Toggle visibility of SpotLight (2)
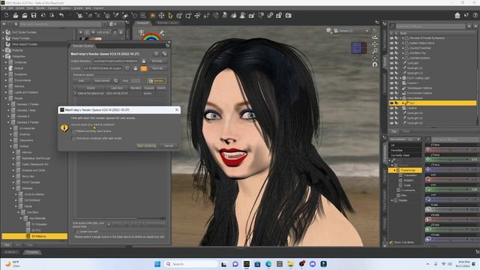 pos(391,68)
